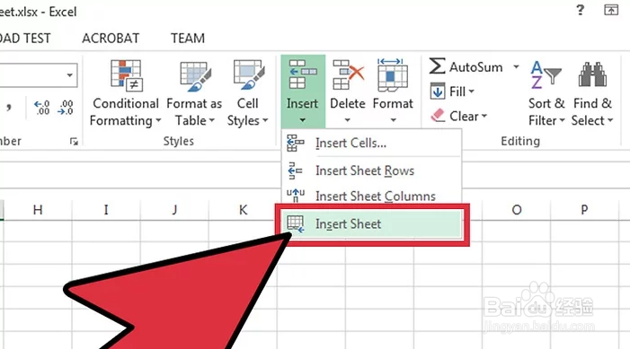630x349 pixels.
Task: Expand the Find & Select arrow
Action: pyautogui.click(x=610, y=120)
